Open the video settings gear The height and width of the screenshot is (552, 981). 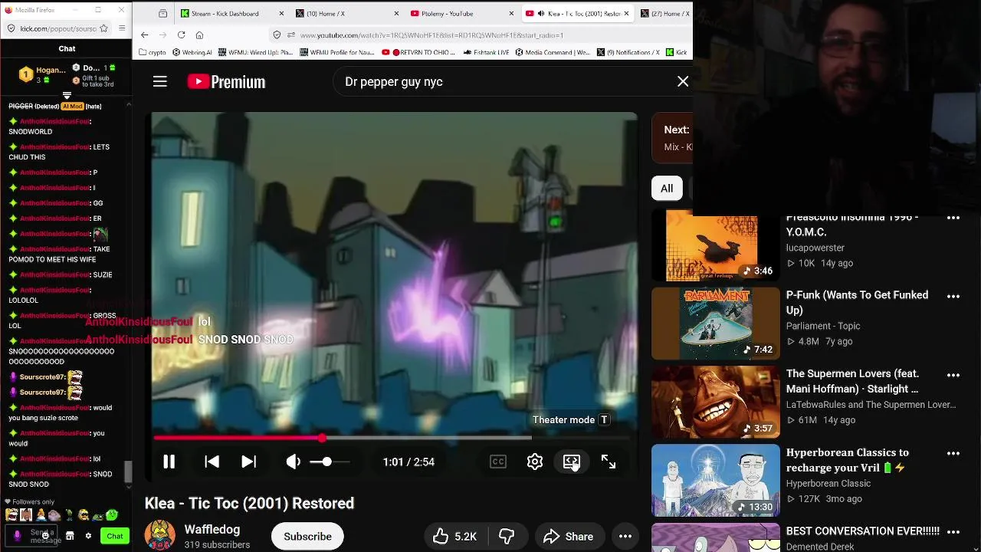[x=535, y=462]
